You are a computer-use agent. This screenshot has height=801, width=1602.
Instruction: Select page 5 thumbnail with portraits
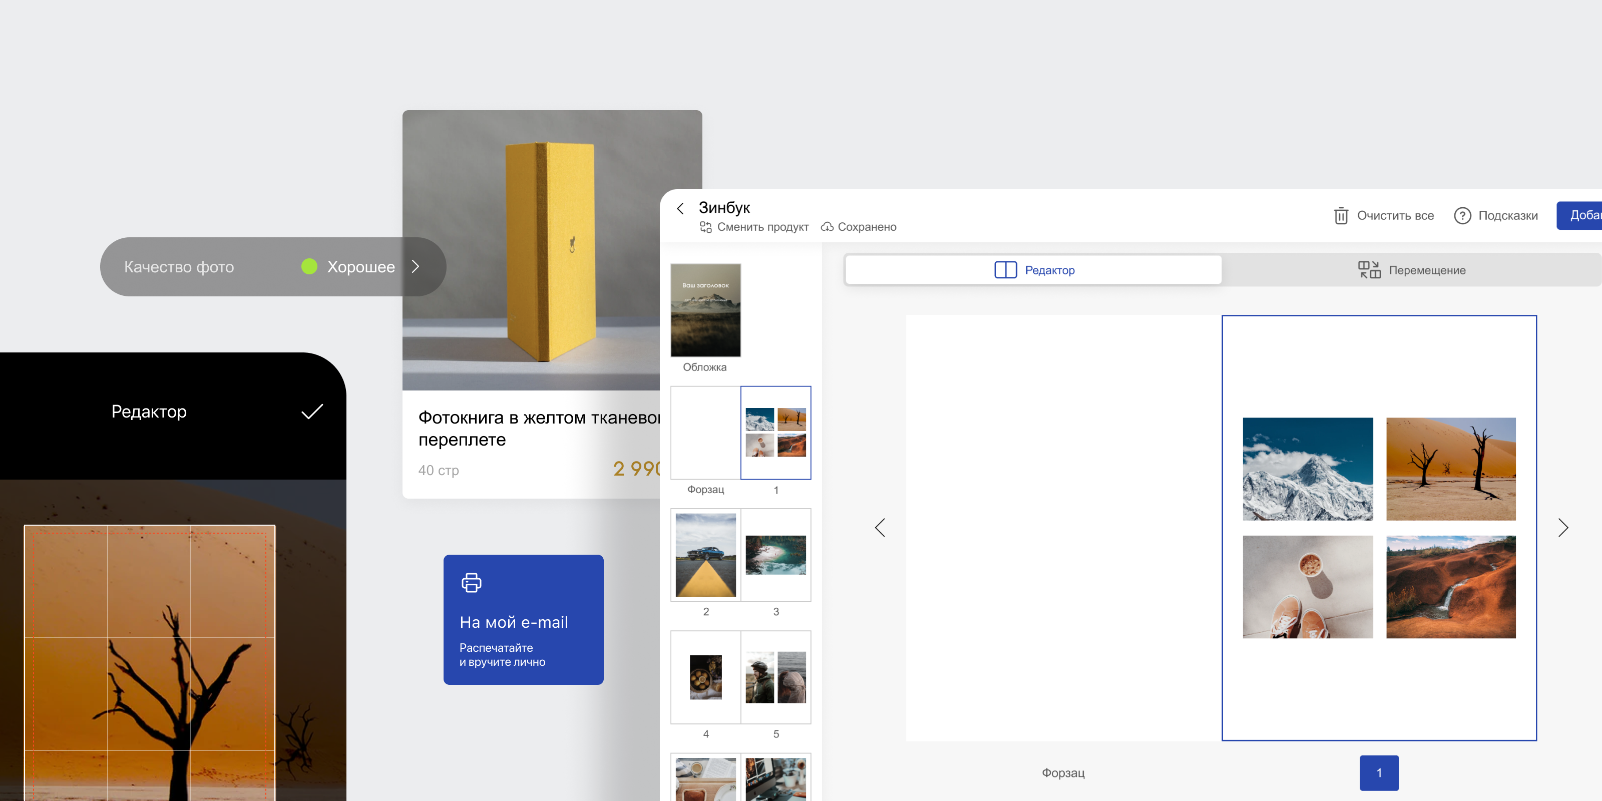click(x=775, y=677)
